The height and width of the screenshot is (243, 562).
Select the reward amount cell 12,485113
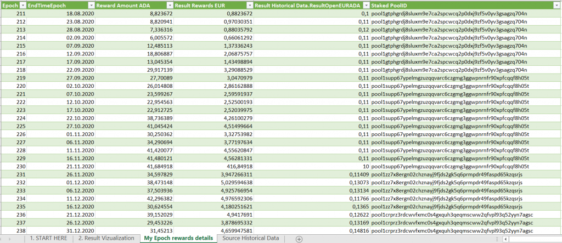pyautogui.click(x=135, y=46)
